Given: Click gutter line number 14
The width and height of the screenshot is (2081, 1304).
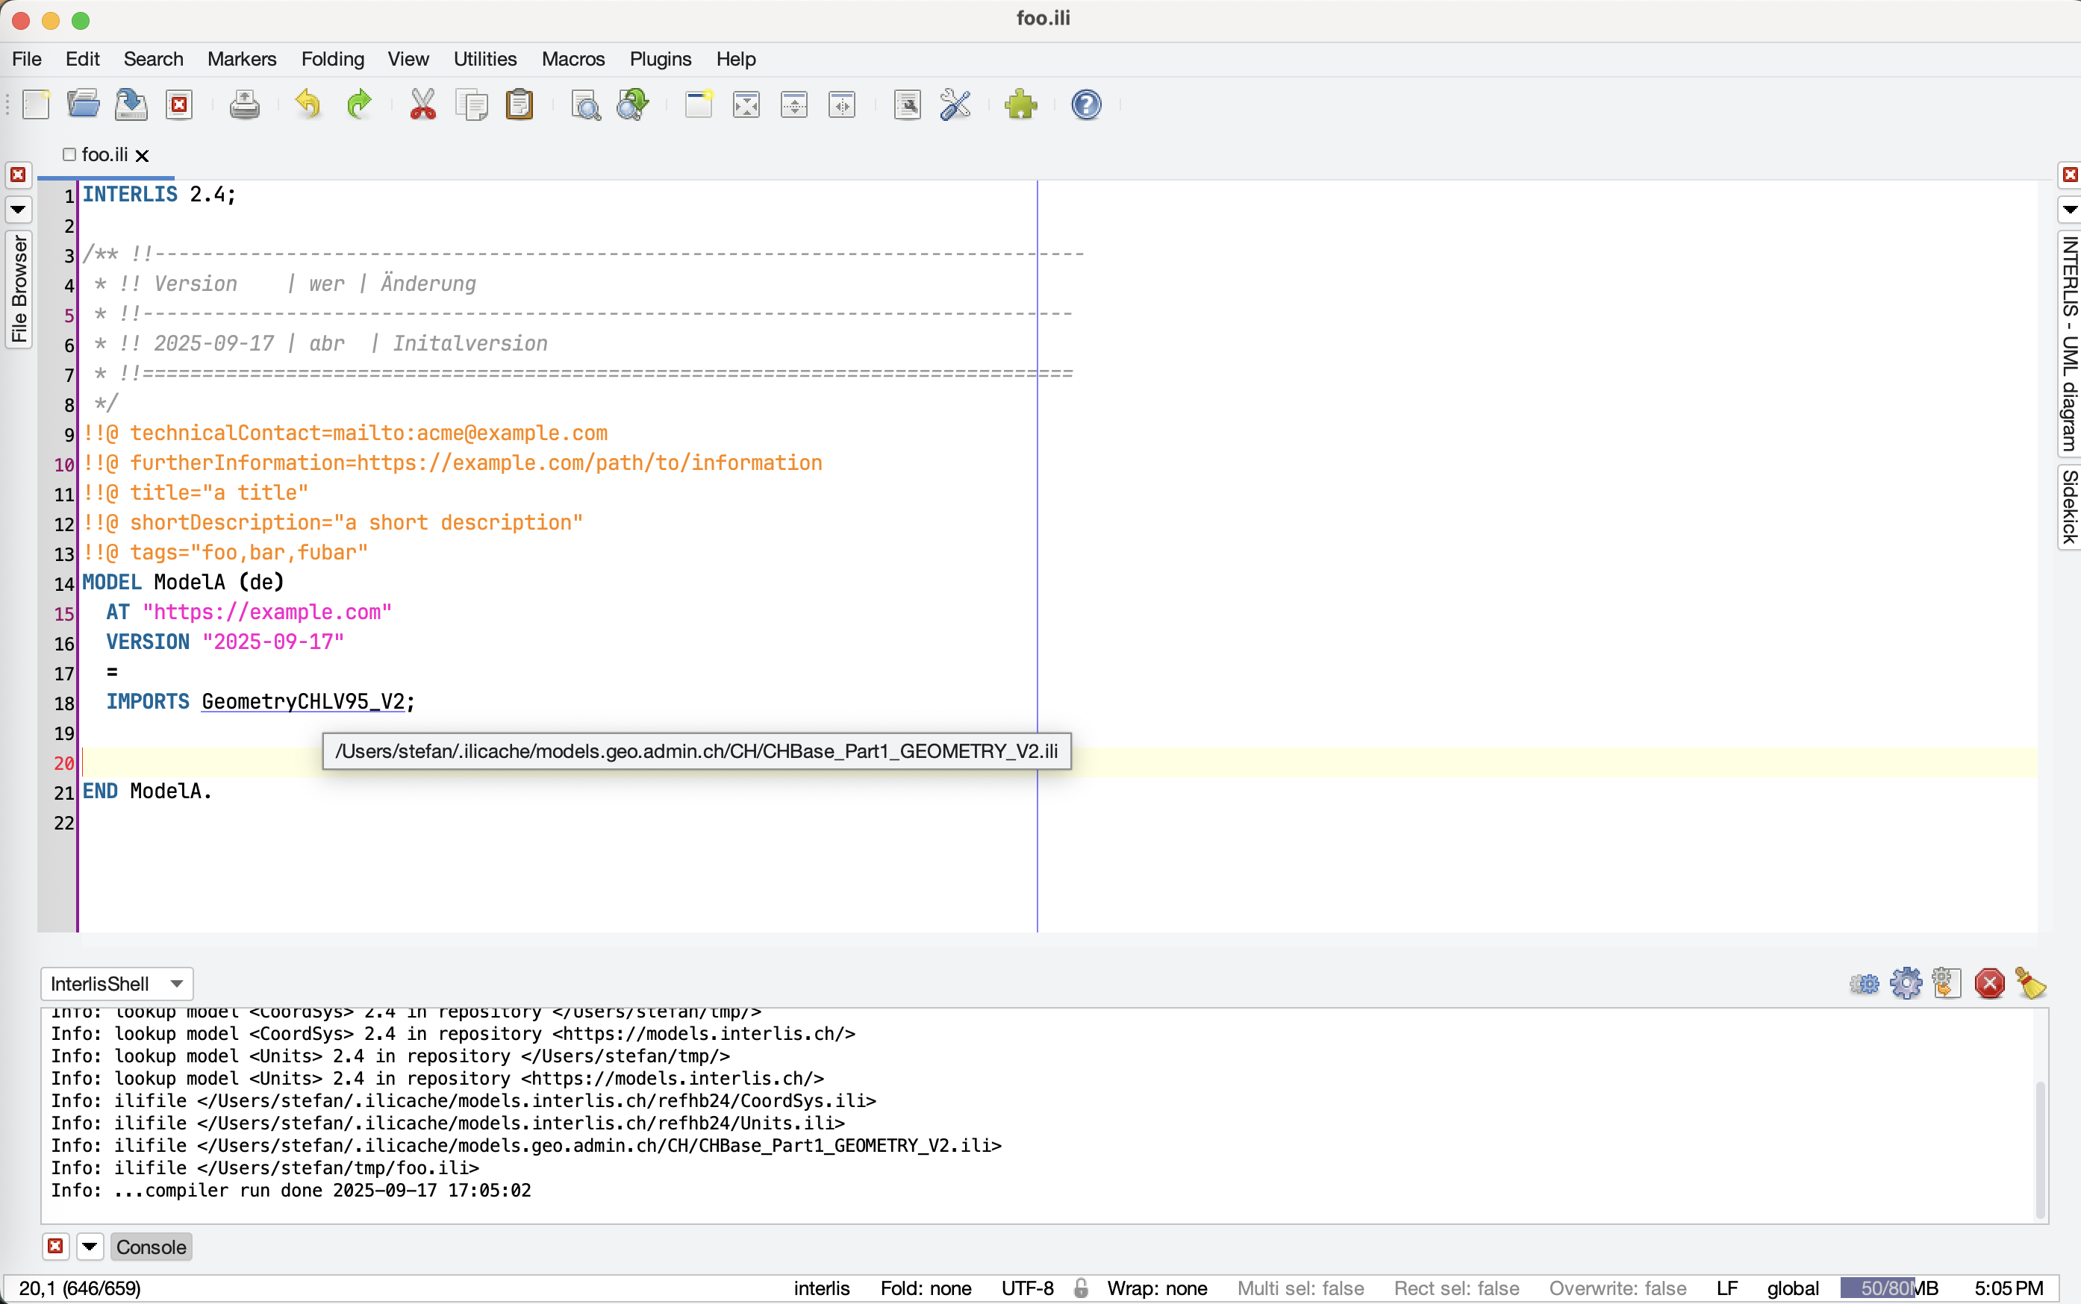Looking at the screenshot, I should click(x=65, y=583).
